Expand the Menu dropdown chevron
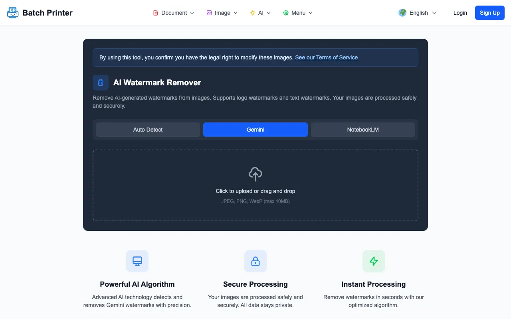 (x=311, y=13)
